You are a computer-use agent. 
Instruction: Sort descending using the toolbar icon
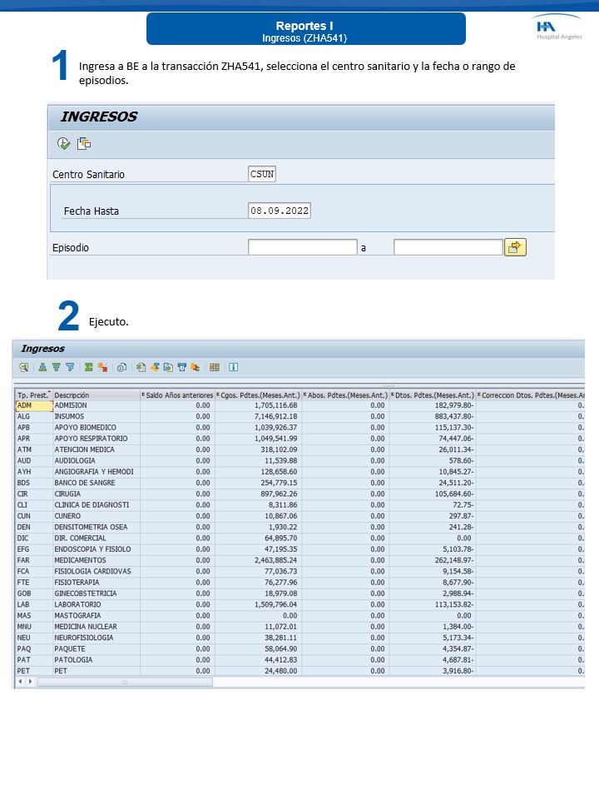coord(56,367)
